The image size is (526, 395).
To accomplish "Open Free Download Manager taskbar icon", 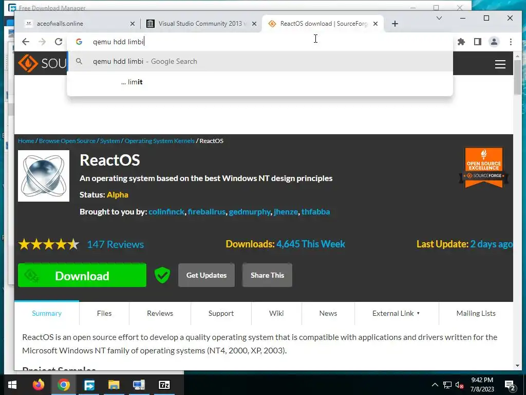I will [x=89, y=385].
